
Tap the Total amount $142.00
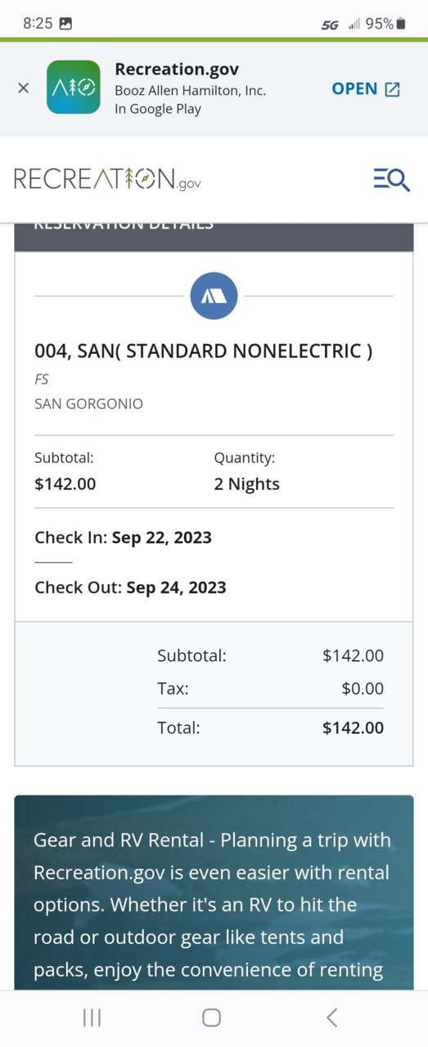pyautogui.click(x=353, y=727)
